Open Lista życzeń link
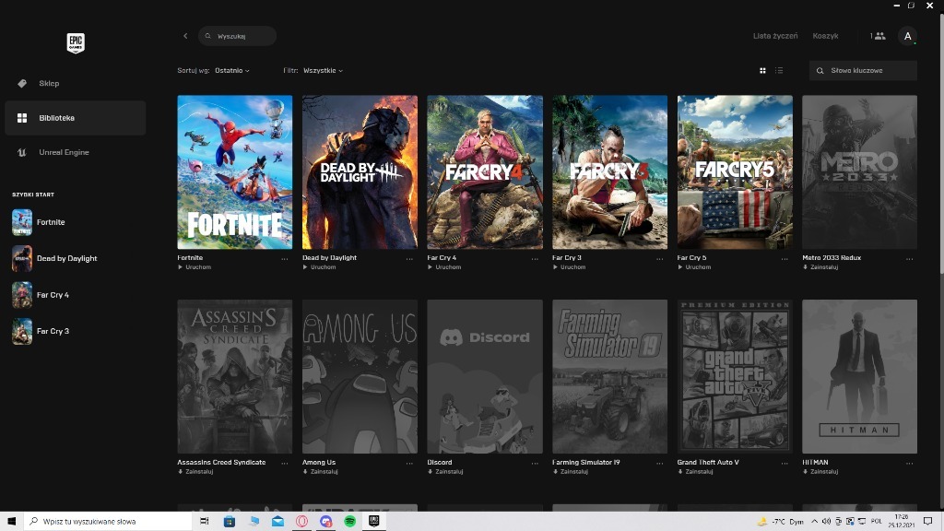944x531 pixels. click(774, 36)
